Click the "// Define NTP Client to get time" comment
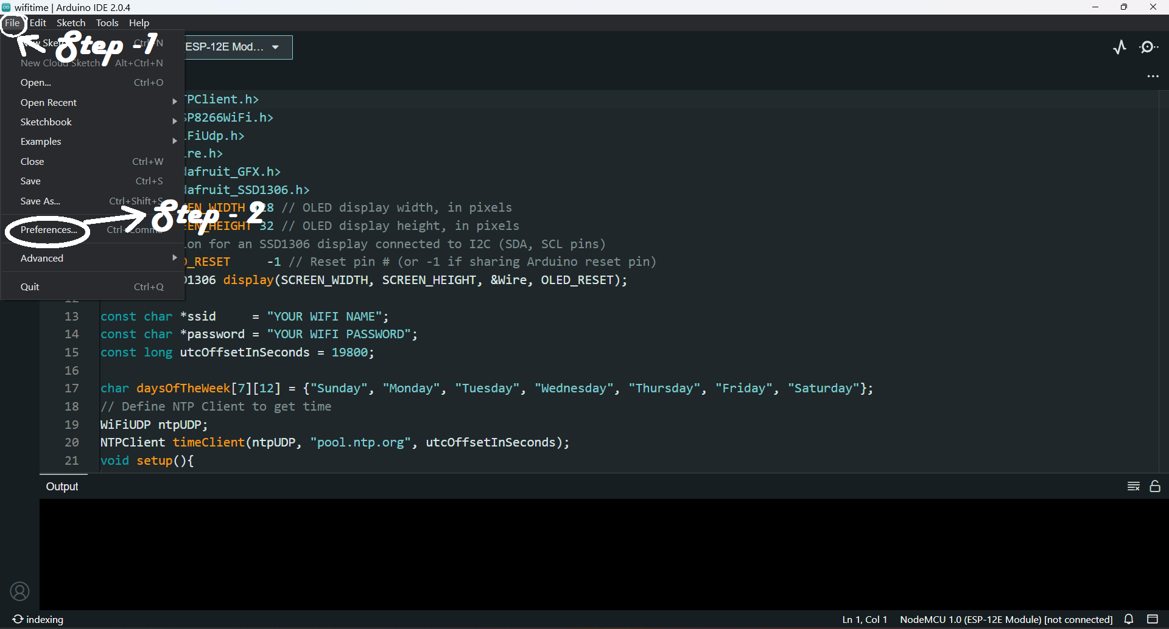The image size is (1169, 629). [x=216, y=406]
